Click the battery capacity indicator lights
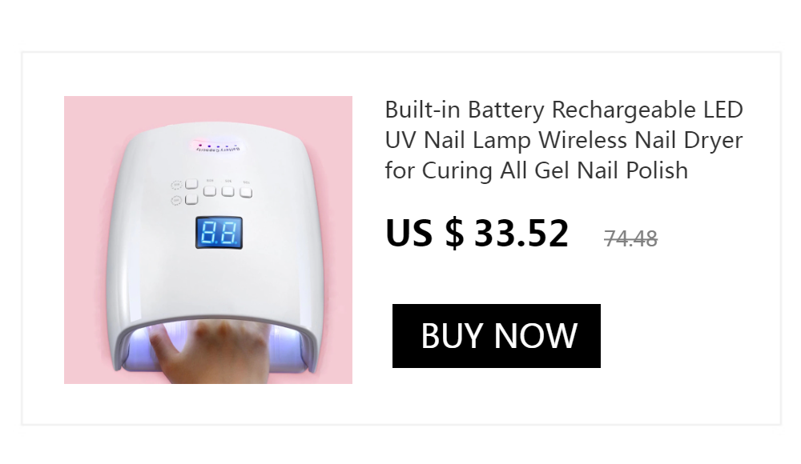 click(x=217, y=147)
